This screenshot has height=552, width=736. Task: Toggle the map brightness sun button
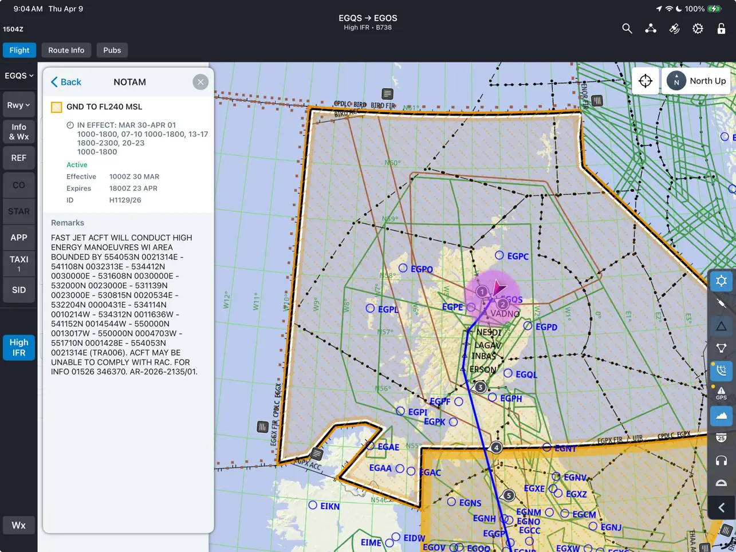721,281
